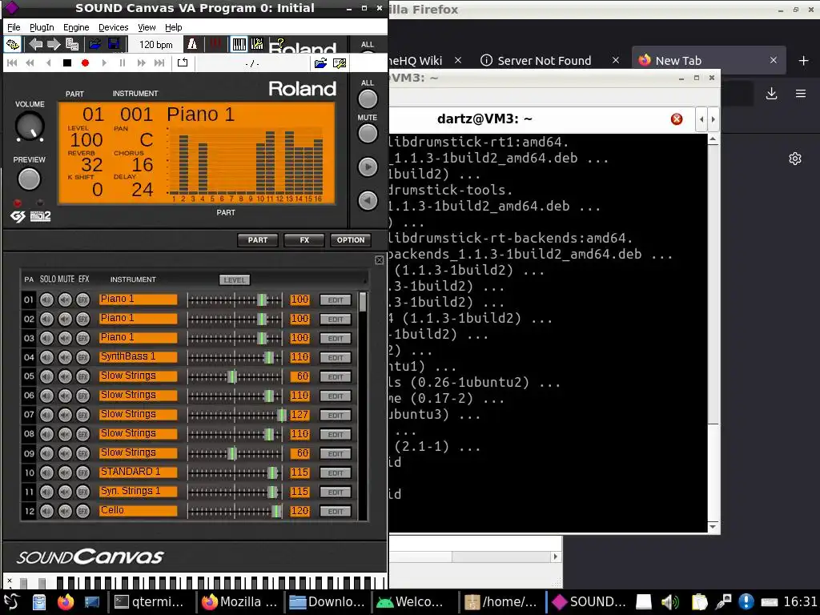Click EDIT for part 01 Piano 1
The width and height of the screenshot is (820, 615).
336,299
